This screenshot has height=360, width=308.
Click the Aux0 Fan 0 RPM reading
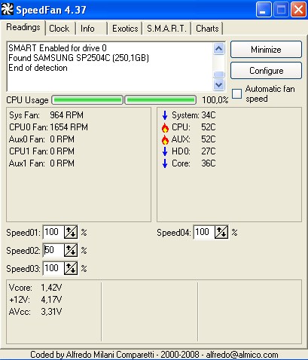pos(41,139)
